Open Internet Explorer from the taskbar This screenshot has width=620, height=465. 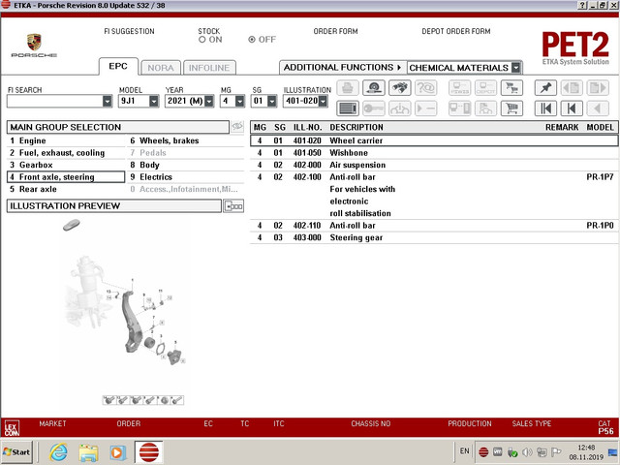coord(58,452)
